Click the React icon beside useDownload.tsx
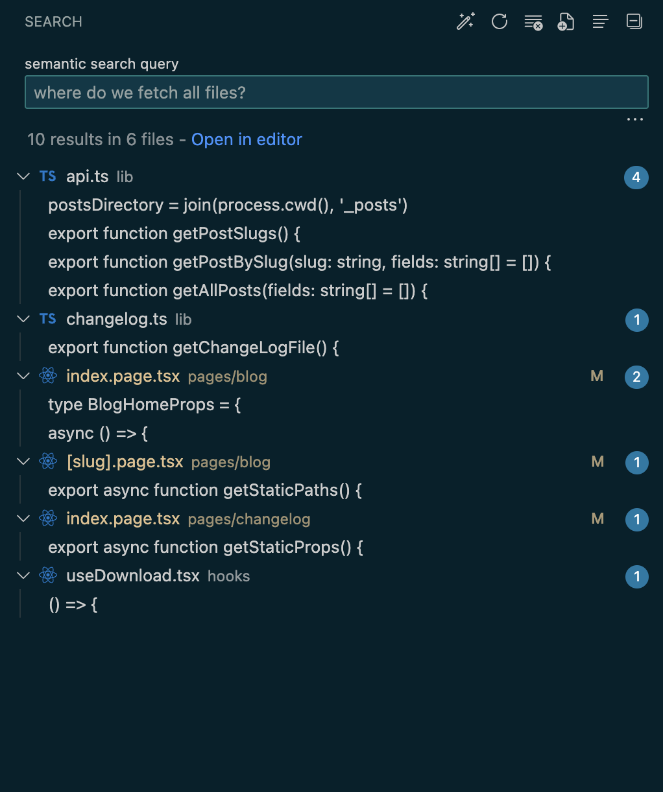Screen dimensions: 663x792 tap(48, 576)
